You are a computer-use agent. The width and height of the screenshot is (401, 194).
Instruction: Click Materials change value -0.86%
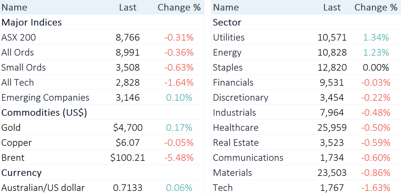pyautogui.click(x=376, y=173)
